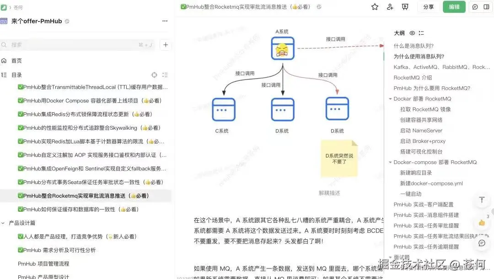
Task: Jump to 一键启动 outline entry
Action: click(410, 194)
